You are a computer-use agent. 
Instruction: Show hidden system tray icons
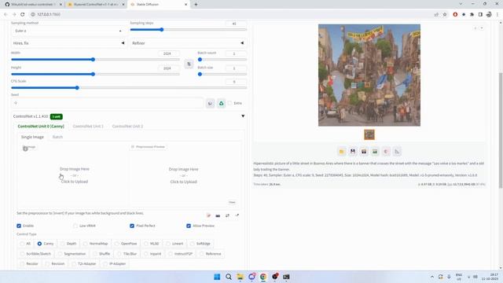tap(432, 277)
